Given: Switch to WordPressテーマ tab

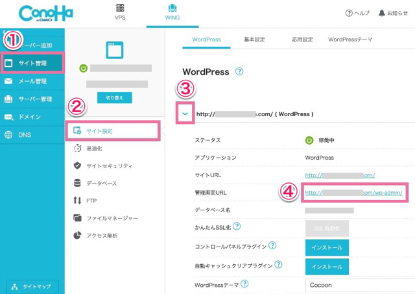Looking at the screenshot, I should [350, 40].
